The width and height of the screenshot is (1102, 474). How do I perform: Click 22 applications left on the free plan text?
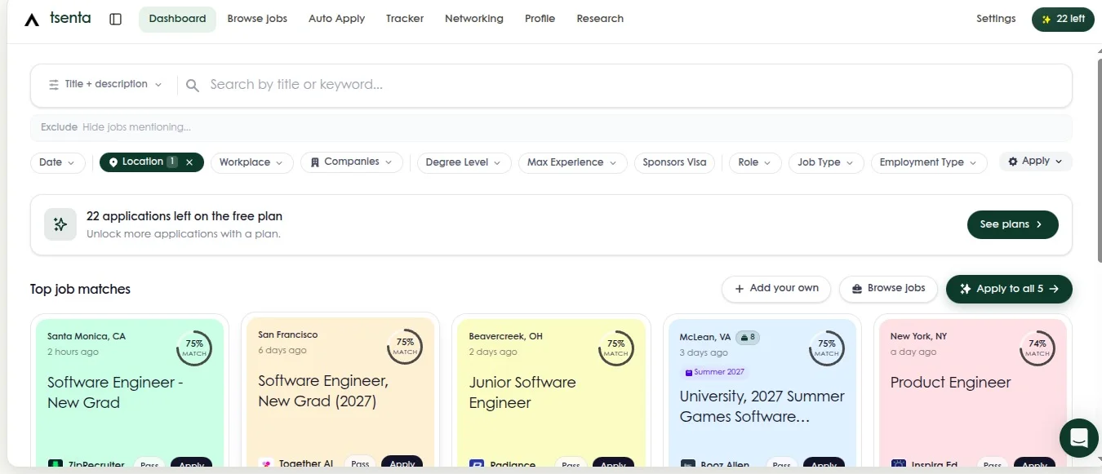click(184, 216)
